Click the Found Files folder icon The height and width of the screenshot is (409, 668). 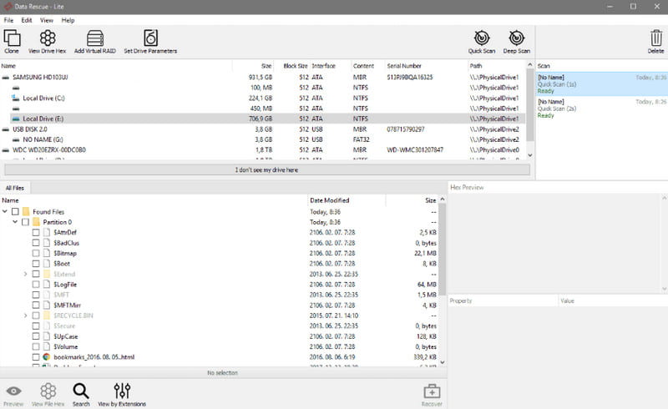click(26, 212)
